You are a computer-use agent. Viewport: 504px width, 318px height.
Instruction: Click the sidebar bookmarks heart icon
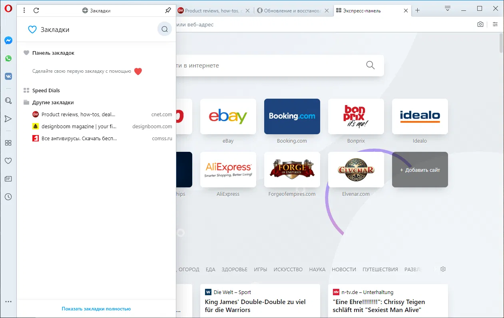8,161
